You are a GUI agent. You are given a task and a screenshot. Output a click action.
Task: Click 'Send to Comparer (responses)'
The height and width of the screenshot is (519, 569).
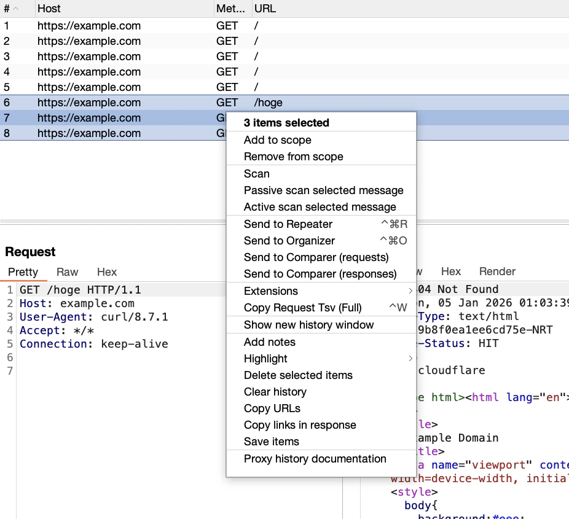(x=321, y=274)
